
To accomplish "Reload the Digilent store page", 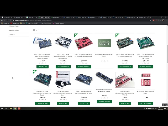I will tap(7, 20).
